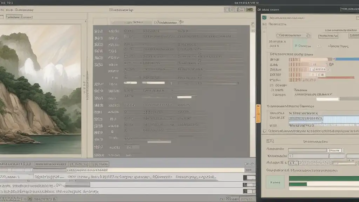Select the landscape painting preview
This screenshot has height=202, width=359.
[40, 89]
